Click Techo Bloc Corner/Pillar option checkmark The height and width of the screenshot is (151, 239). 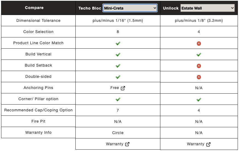(x=118, y=99)
